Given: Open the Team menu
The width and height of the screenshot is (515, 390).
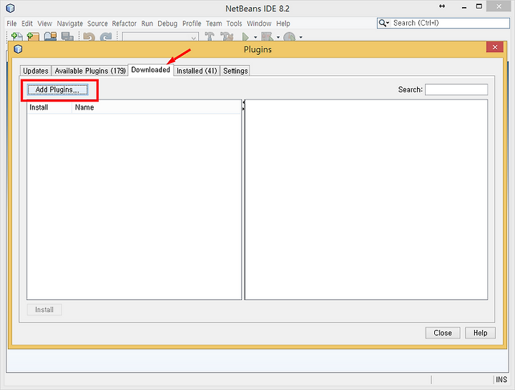Looking at the screenshot, I should pos(214,24).
